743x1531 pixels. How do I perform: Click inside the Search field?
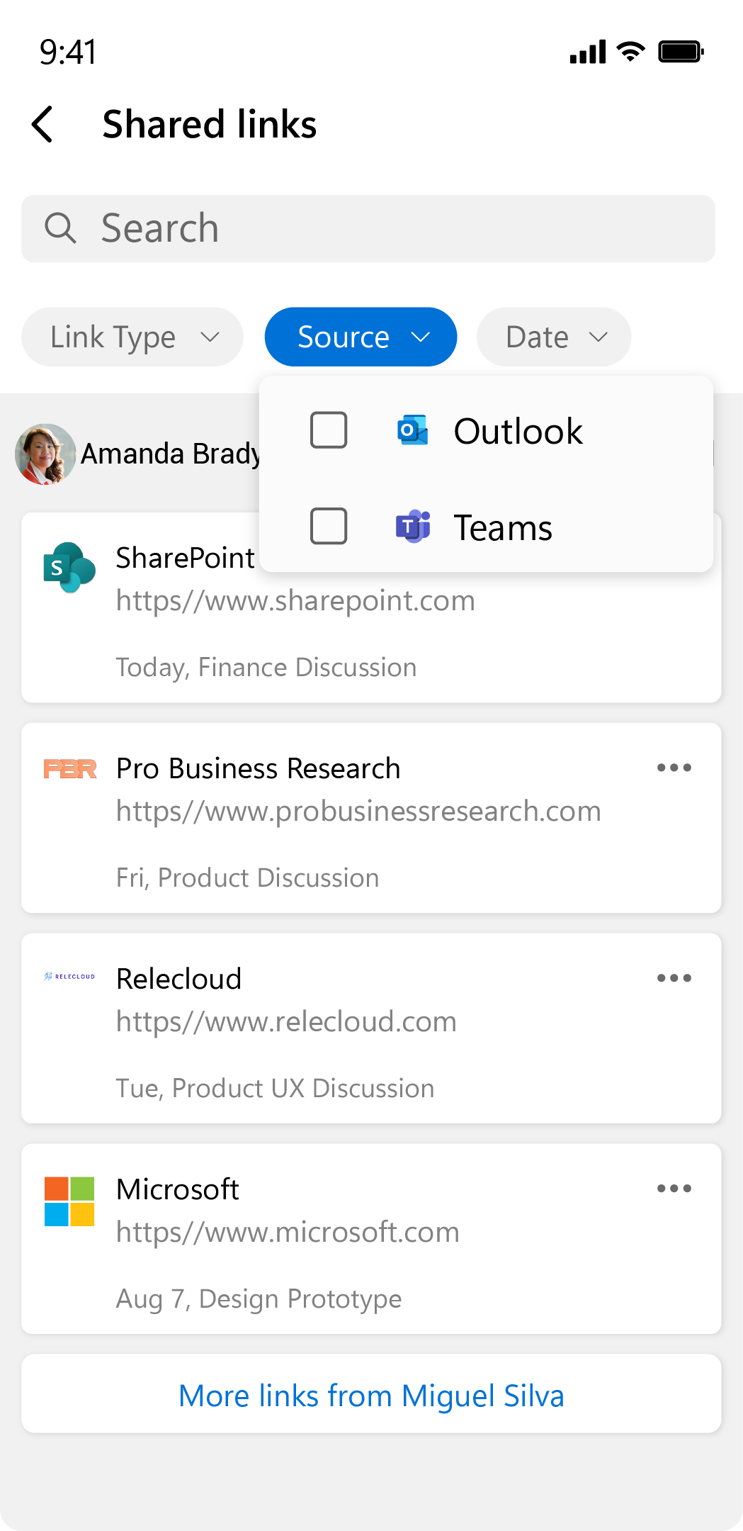[368, 228]
